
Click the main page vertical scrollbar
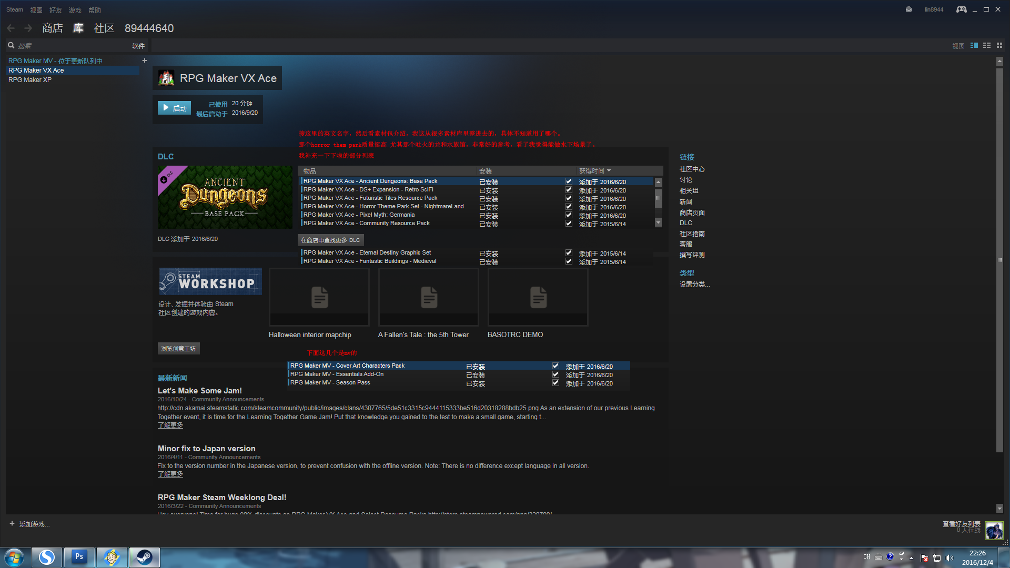click(x=999, y=260)
